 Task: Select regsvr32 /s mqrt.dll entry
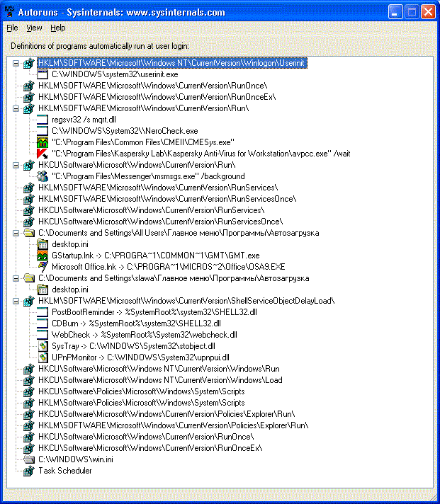pos(84,120)
